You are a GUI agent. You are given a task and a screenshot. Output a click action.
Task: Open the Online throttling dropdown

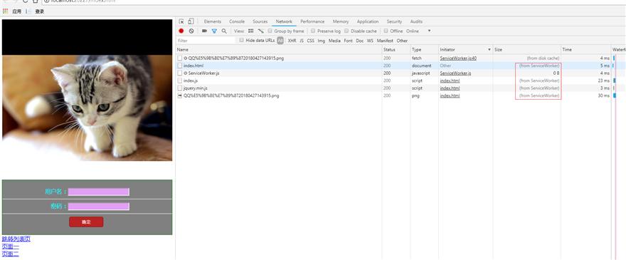(x=419, y=31)
